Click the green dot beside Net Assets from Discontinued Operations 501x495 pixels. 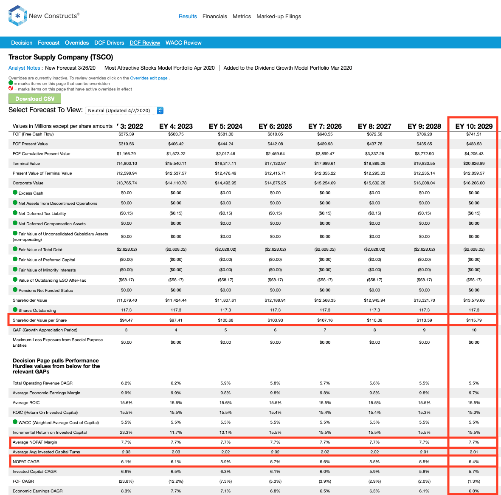point(15,203)
